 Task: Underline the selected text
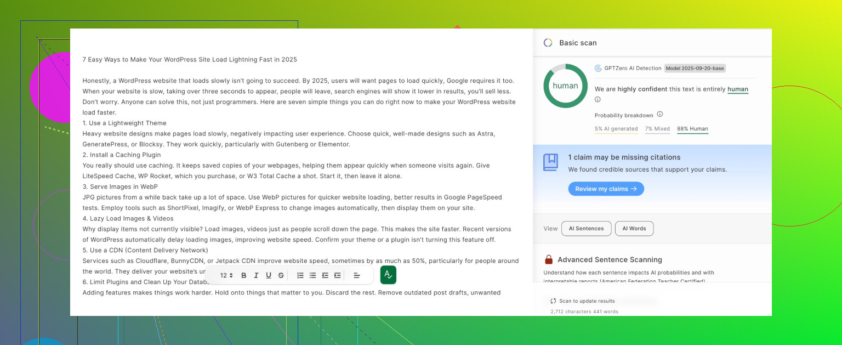point(269,275)
